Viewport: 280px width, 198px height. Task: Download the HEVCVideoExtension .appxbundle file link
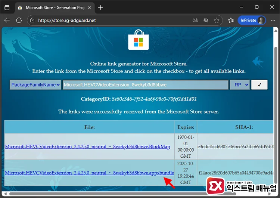coord(89,173)
